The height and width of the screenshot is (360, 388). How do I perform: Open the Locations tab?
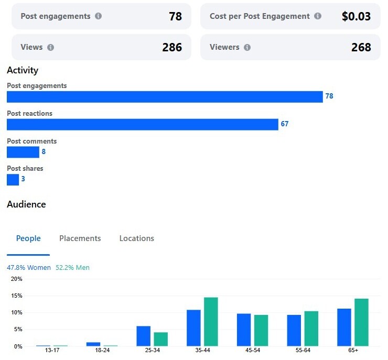click(x=136, y=238)
